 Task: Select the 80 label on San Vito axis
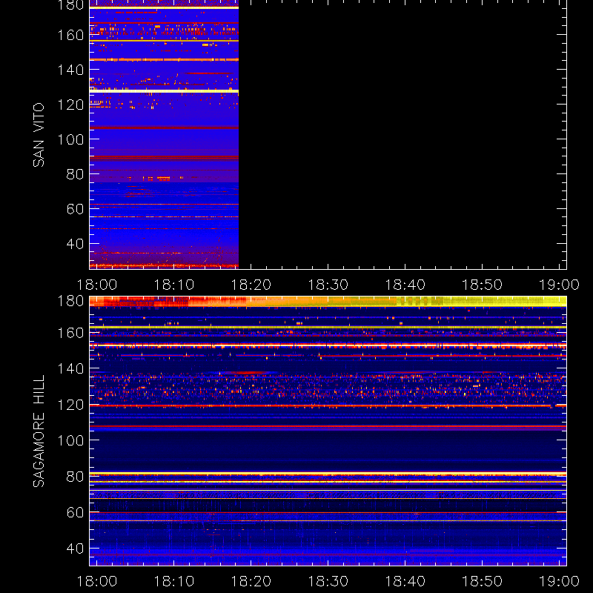[75, 174]
